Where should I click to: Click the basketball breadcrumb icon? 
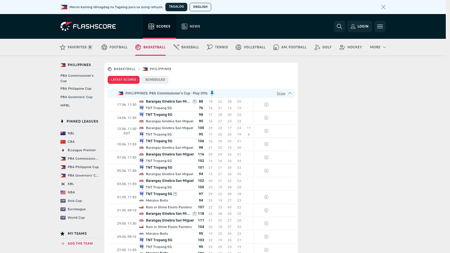[x=110, y=69]
